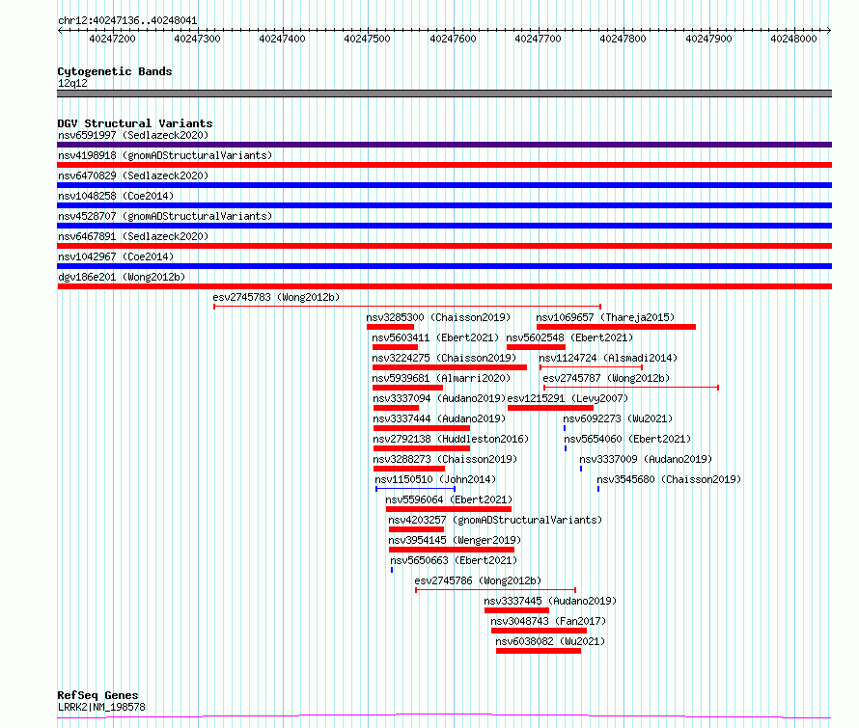Click the 12q12 cytogenetic band label

[72, 83]
